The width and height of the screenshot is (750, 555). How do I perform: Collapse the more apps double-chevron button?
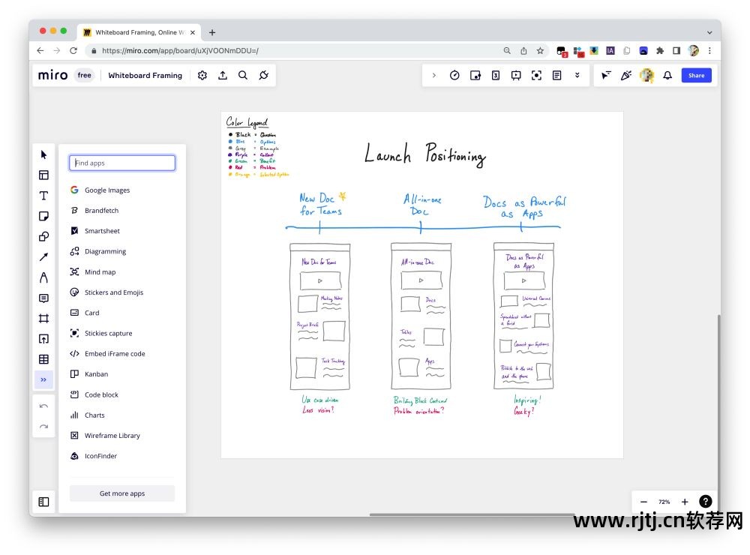43,380
